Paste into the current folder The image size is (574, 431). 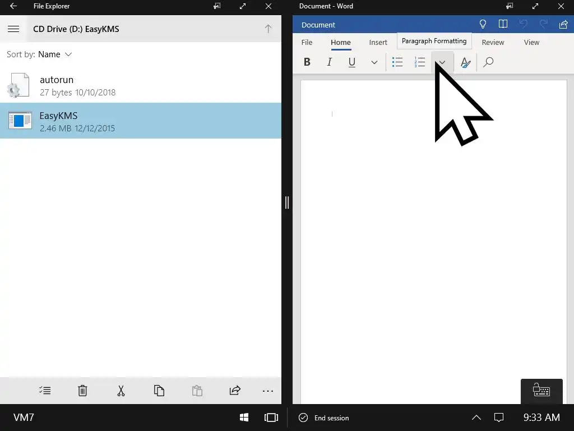pos(197,391)
